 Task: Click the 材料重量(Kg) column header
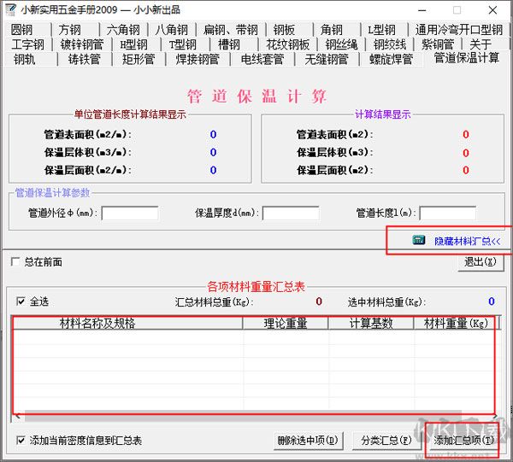tap(456, 323)
